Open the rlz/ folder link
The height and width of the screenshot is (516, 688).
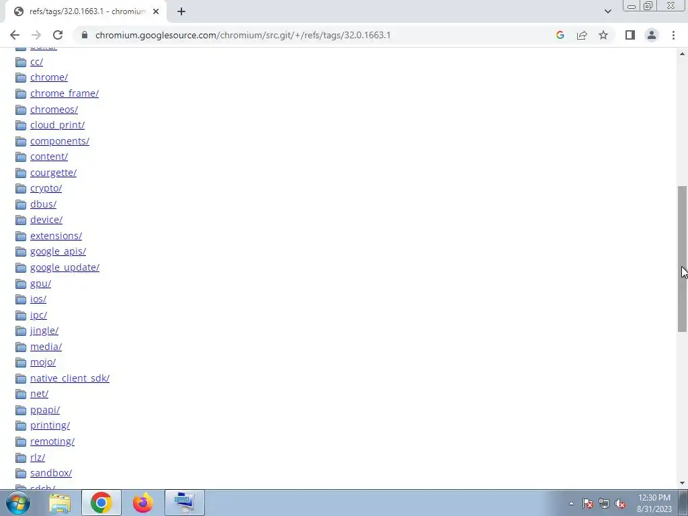(x=38, y=457)
